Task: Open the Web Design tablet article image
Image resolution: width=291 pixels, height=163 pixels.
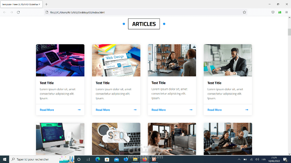Action: pyautogui.click(x=116, y=60)
